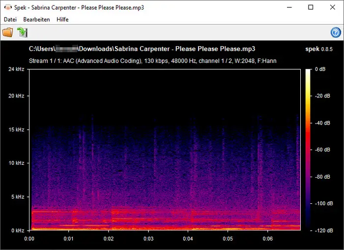Open the Datei menu
This screenshot has width=344, height=250.
click(x=10, y=19)
